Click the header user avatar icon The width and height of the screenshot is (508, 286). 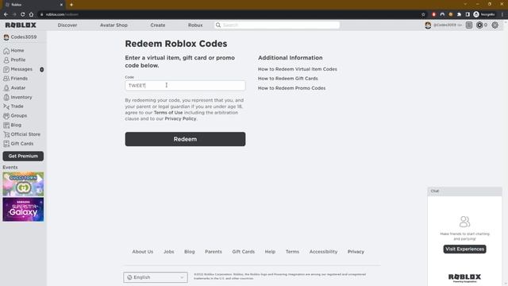tap(428, 25)
